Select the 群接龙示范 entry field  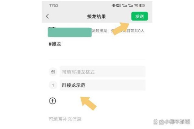[x=102, y=85]
